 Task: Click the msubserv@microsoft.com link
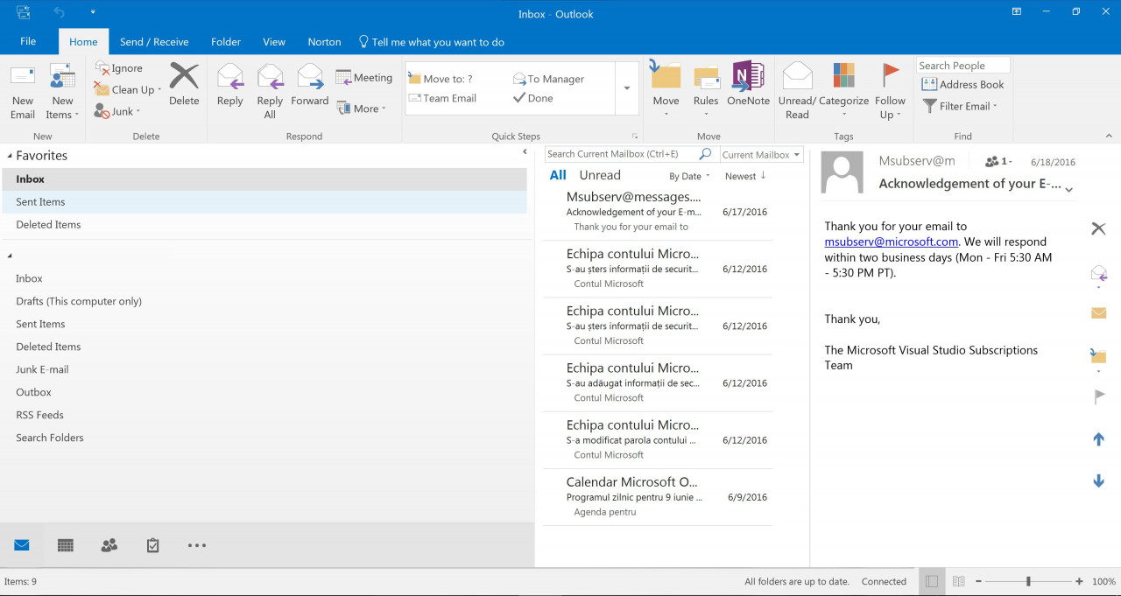coord(891,242)
